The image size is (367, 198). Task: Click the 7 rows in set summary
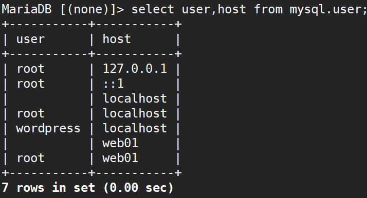(x=48, y=188)
